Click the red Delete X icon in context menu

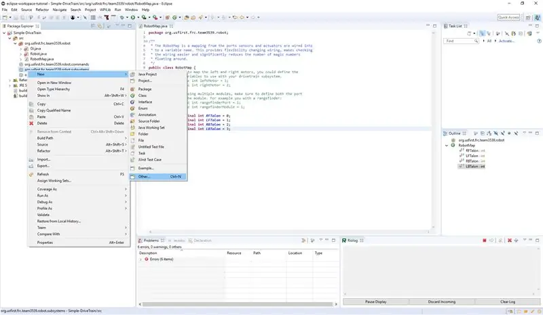click(x=31, y=123)
